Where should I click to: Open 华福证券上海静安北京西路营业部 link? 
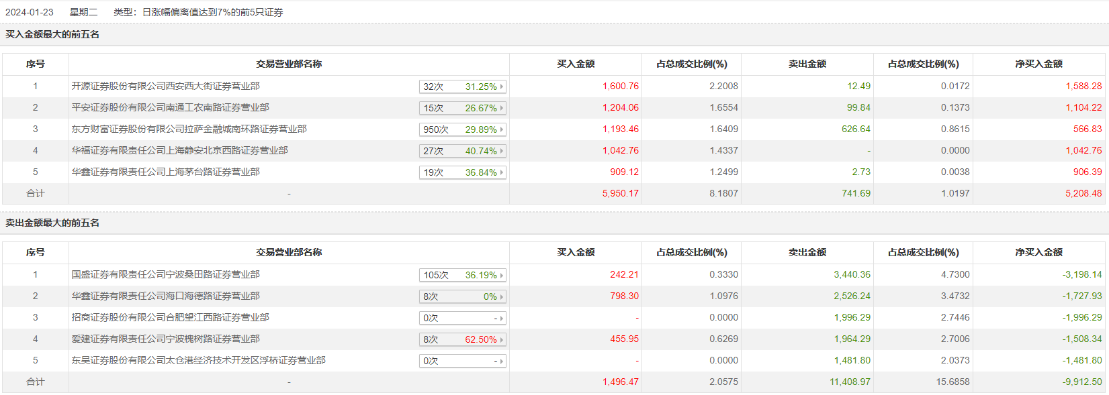click(179, 151)
